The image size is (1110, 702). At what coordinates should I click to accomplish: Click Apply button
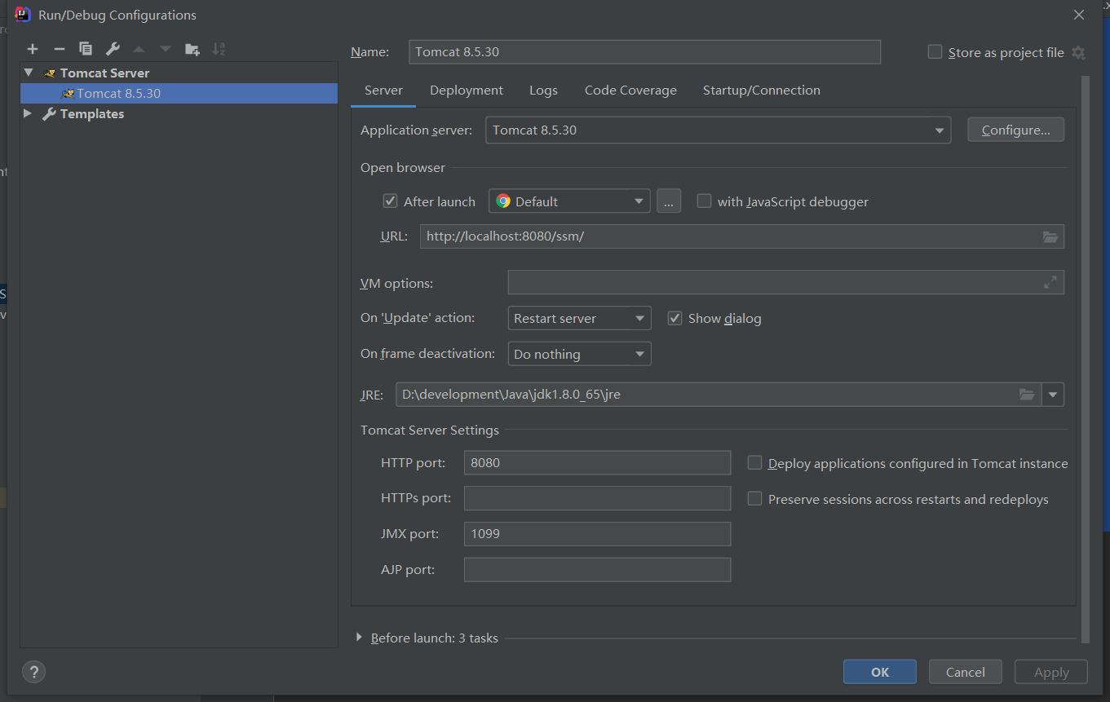[1051, 672]
